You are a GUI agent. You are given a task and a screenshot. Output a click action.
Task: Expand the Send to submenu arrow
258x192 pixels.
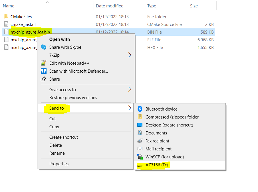coord(130,108)
